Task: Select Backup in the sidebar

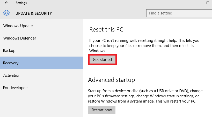Action: 9,51
